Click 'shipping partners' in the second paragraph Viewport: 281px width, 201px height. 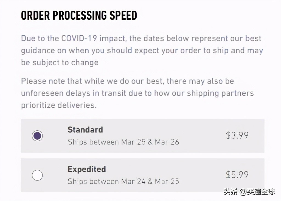(220, 93)
